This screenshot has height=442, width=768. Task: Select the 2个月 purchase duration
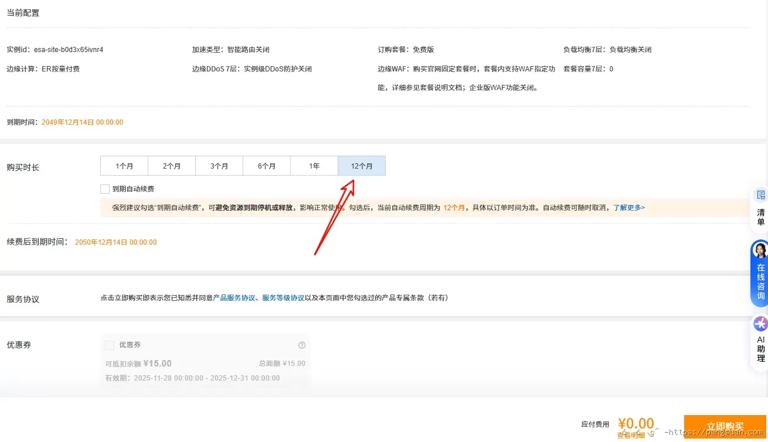[172, 166]
